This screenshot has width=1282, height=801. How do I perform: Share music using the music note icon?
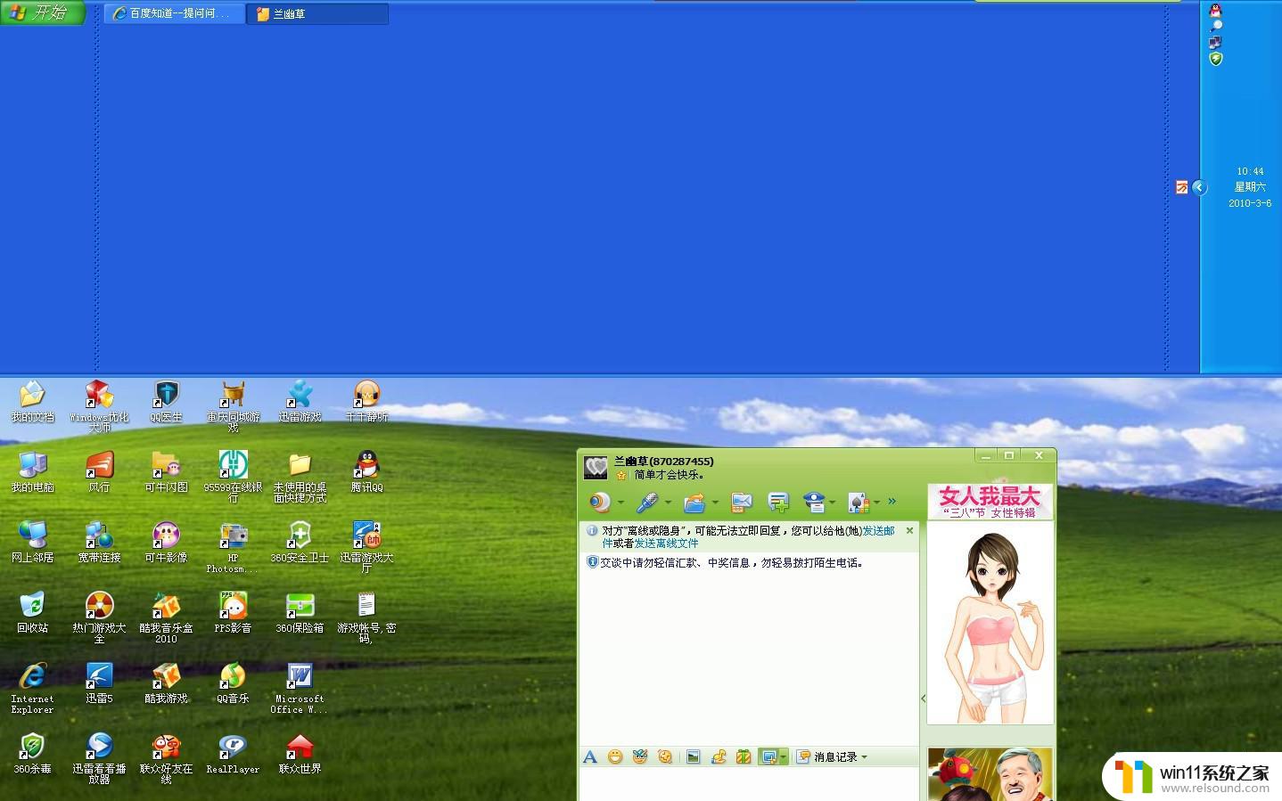click(719, 756)
